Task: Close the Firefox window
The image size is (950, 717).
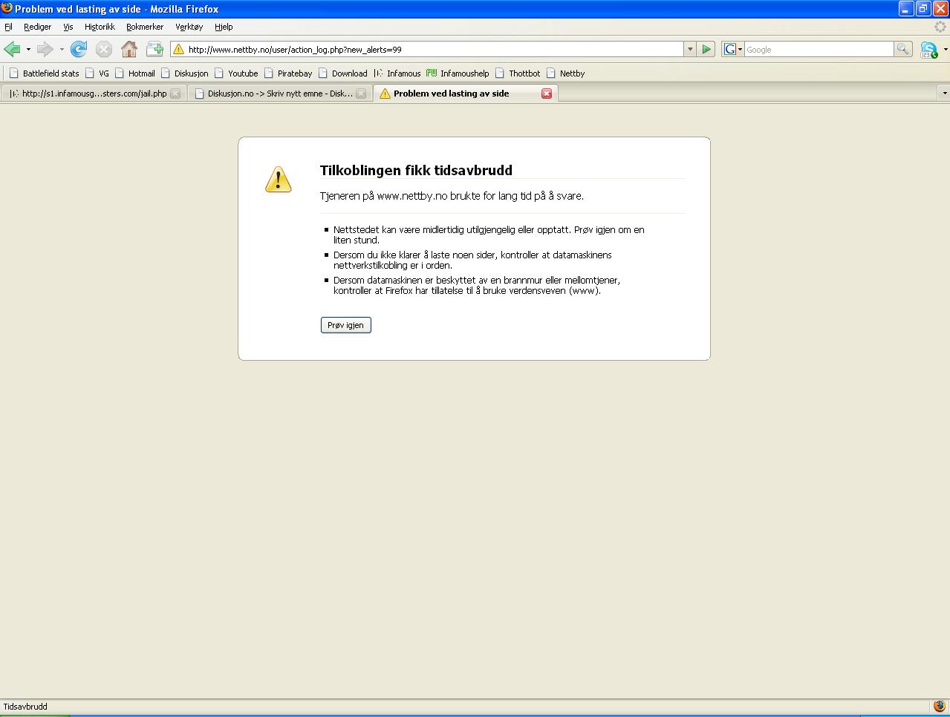Action: pos(940,9)
